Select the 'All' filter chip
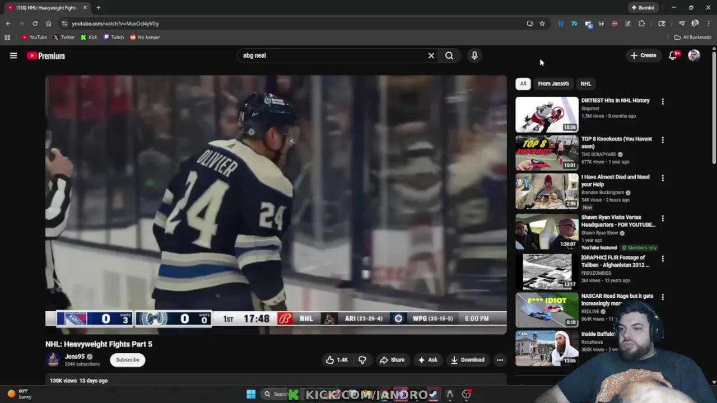The width and height of the screenshot is (717, 403). [x=523, y=83]
